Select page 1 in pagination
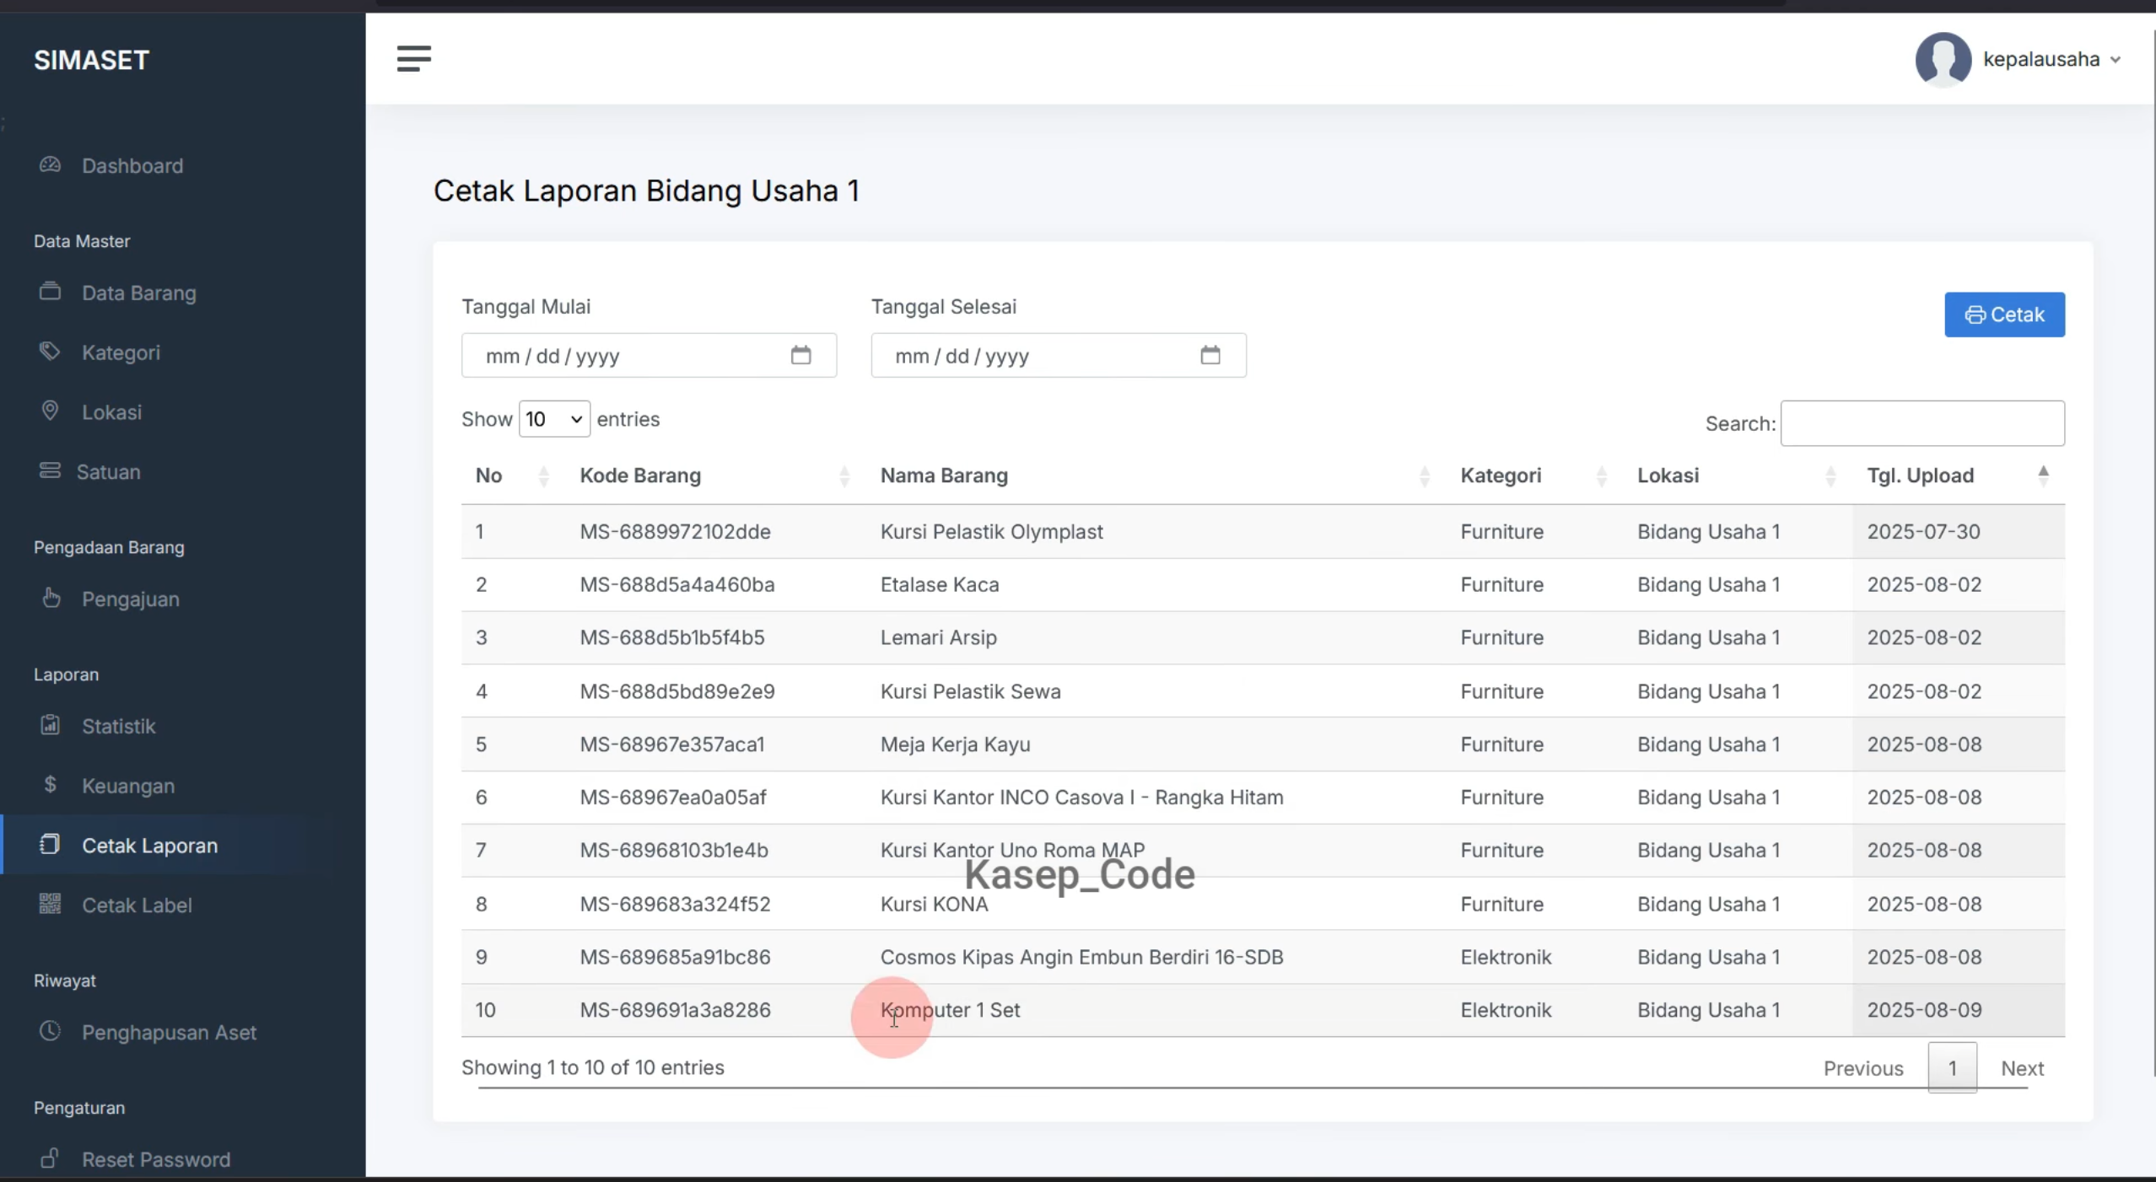 [1952, 1068]
